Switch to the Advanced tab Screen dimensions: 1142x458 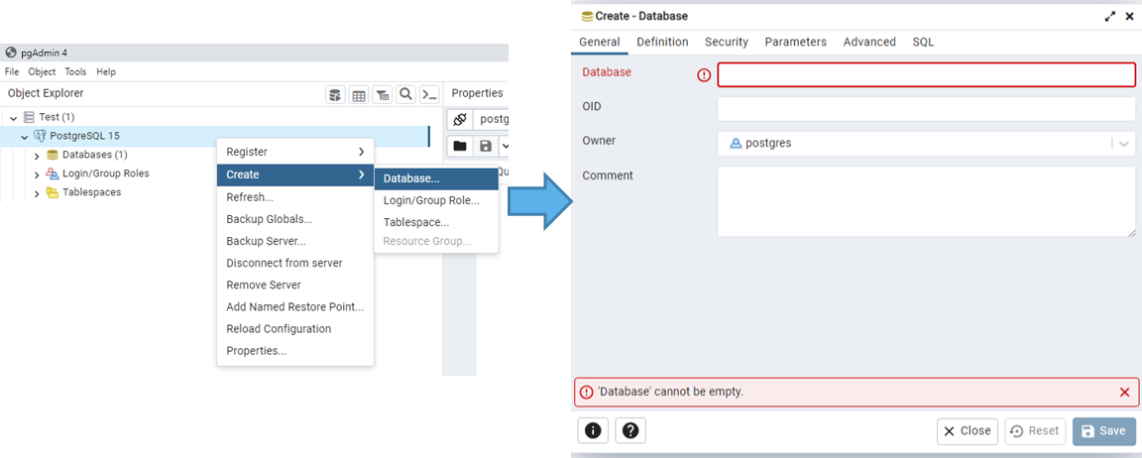point(869,43)
